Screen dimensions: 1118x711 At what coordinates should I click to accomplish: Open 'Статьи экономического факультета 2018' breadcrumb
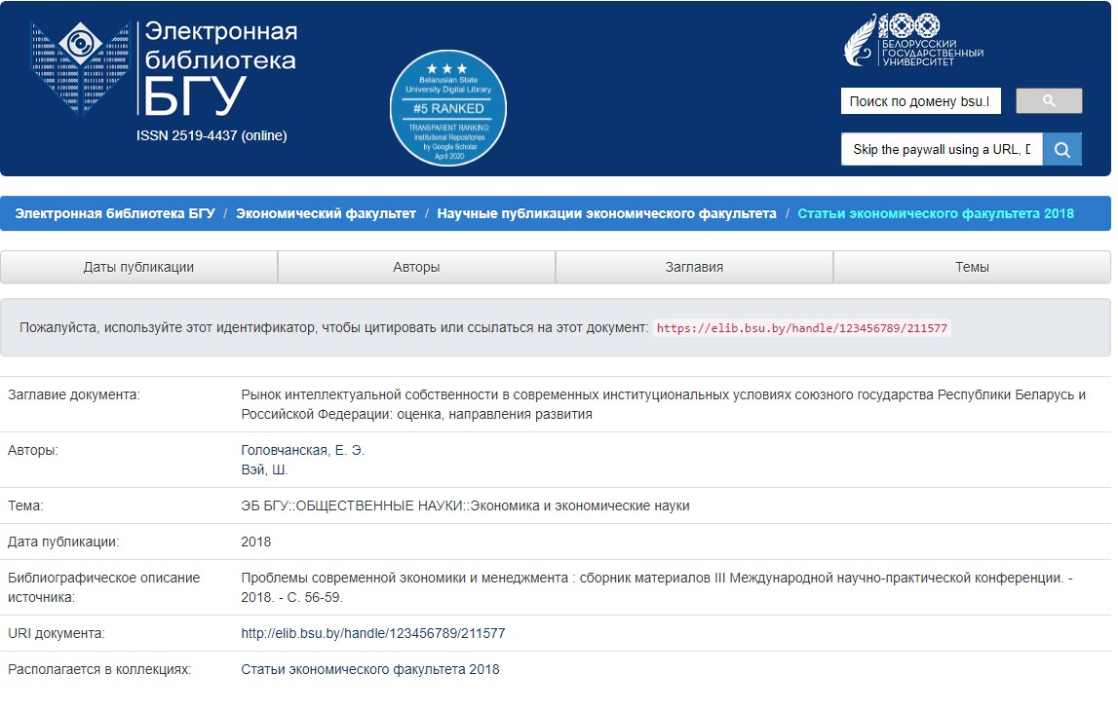click(x=936, y=213)
